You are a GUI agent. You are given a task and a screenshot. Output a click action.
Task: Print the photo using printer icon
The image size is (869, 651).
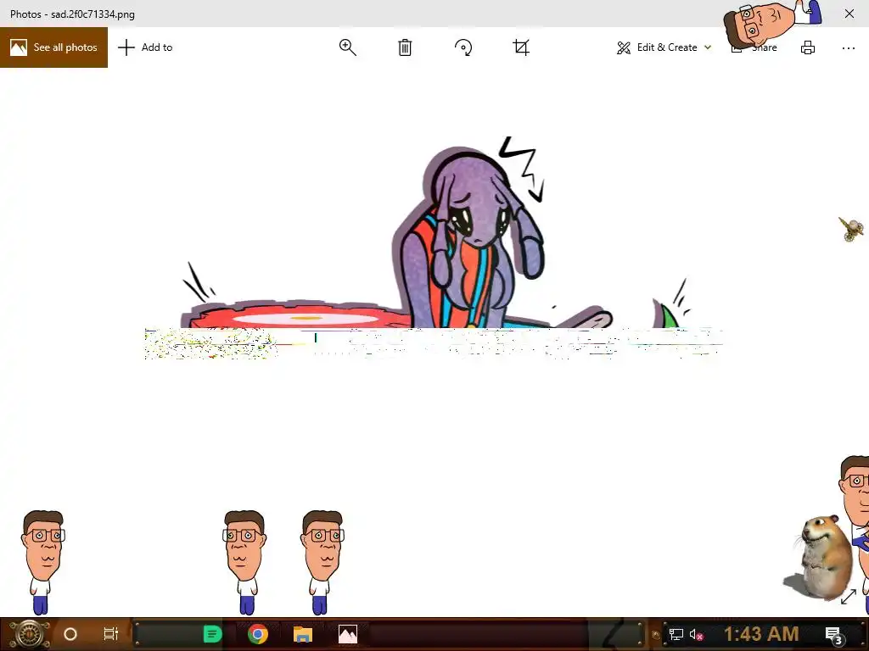pyautogui.click(x=808, y=47)
